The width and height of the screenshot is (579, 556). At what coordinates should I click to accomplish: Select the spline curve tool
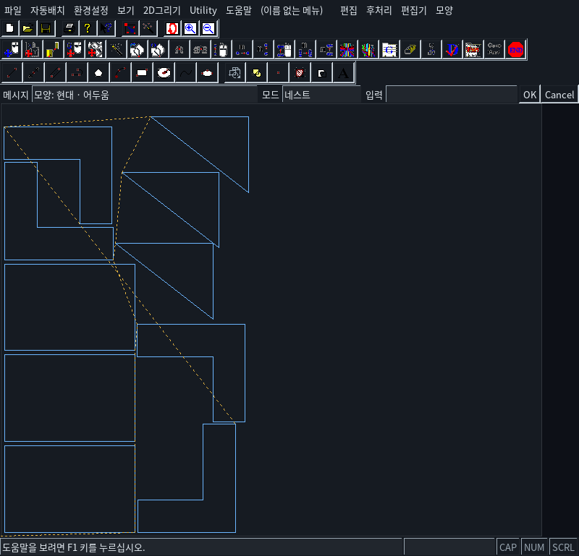[185, 73]
